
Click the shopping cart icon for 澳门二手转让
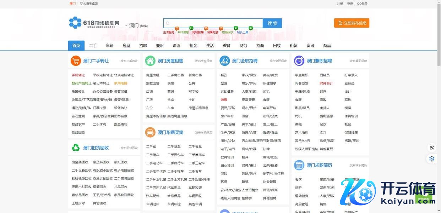[76, 61]
